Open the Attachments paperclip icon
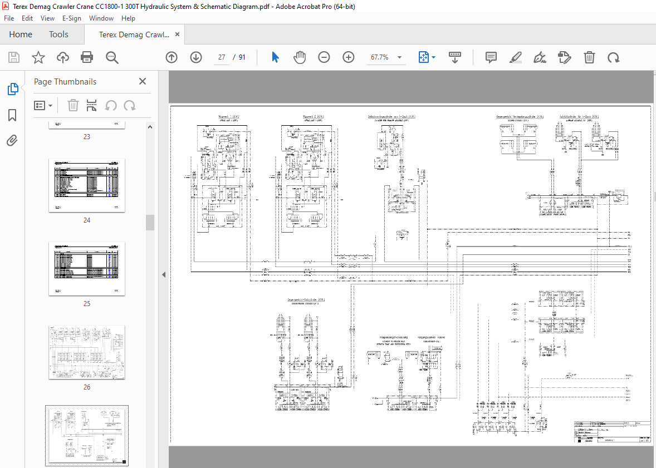The width and height of the screenshot is (656, 468). (13, 141)
